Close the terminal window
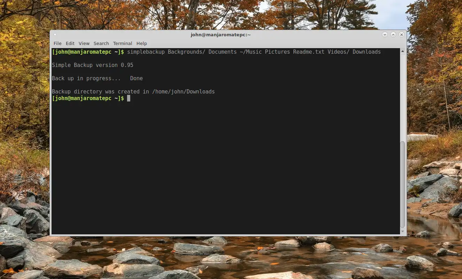Image resolution: width=462 pixels, height=279 pixels. point(401,35)
